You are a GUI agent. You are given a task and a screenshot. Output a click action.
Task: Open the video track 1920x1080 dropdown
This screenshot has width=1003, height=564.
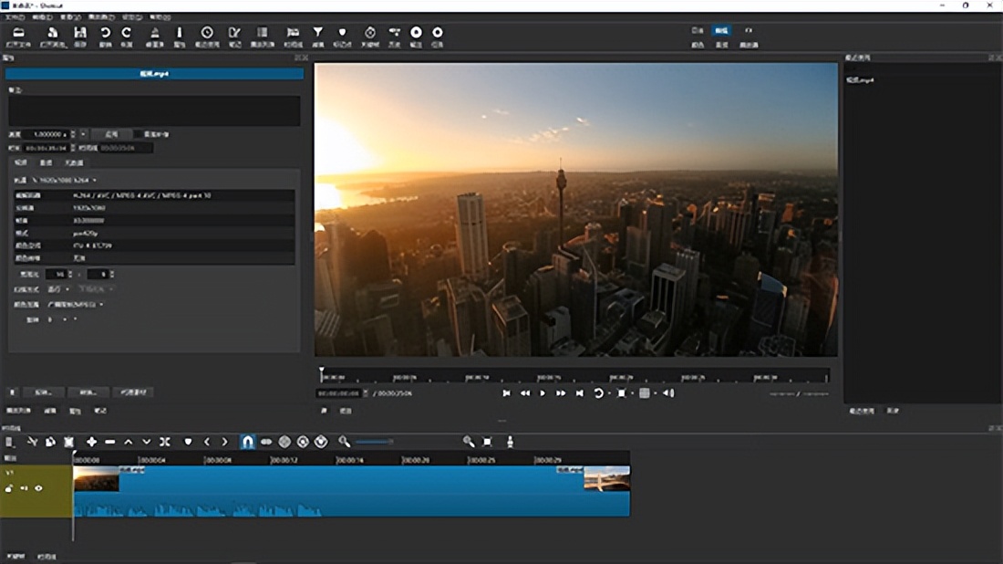(65, 181)
